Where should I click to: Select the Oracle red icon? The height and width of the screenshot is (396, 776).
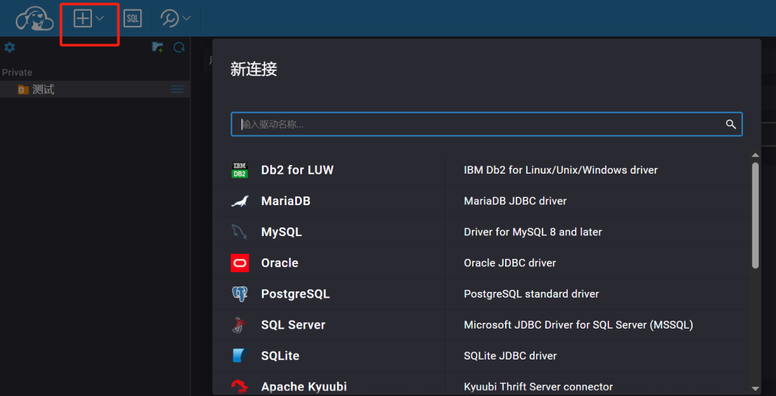tap(239, 263)
